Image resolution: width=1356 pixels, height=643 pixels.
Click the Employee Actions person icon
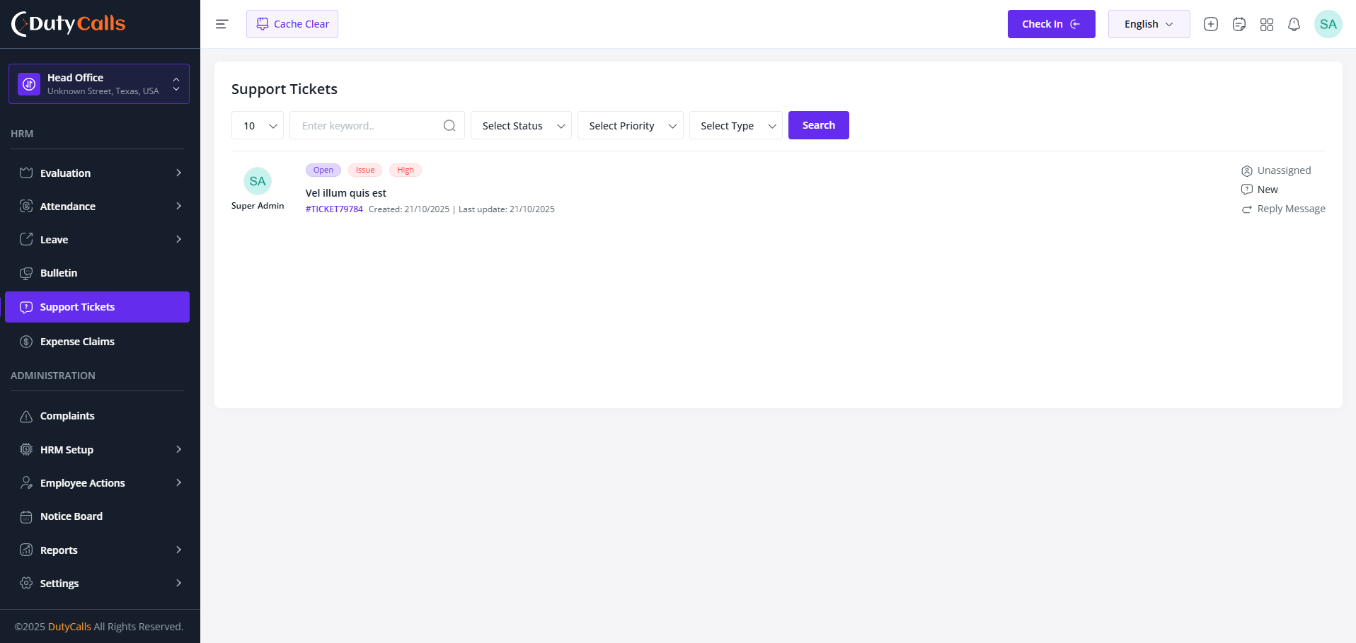26,482
